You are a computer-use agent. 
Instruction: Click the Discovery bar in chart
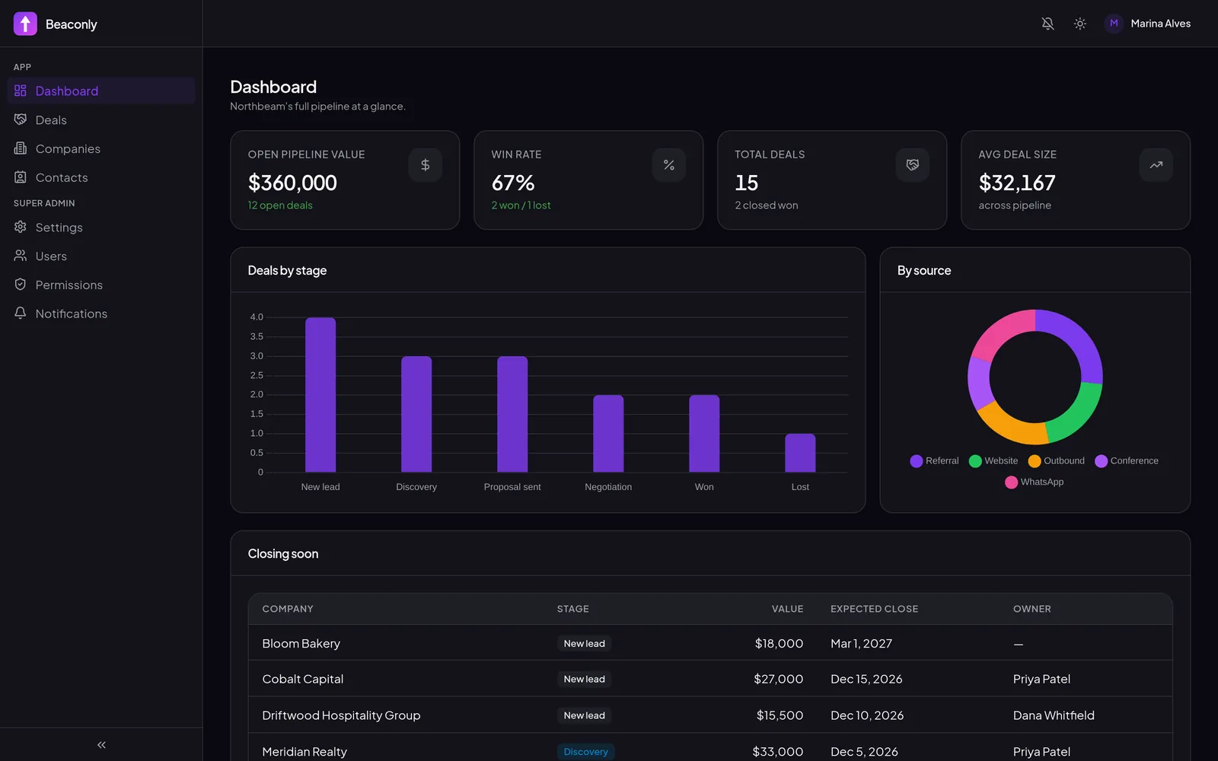(416, 414)
